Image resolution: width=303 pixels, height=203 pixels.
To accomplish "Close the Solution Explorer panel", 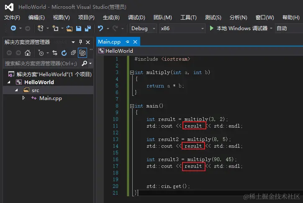I will coord(88,42).
